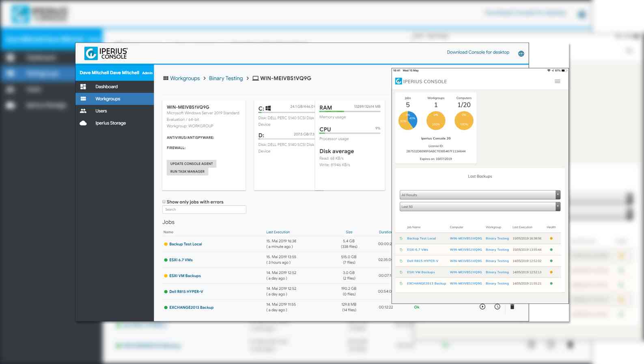Click row icon beside tablet Dell R815 HYPER-V
The width and height of the screenshot is (644, 364).
click(401, 261)
